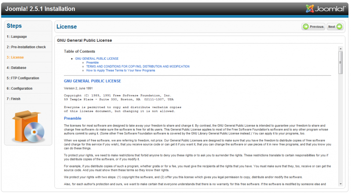Image resolution: width=351 pixels, height=193 pixels.
Task: Click paragraph starting 'For example, if you distribute'
Action: (197, 168)
